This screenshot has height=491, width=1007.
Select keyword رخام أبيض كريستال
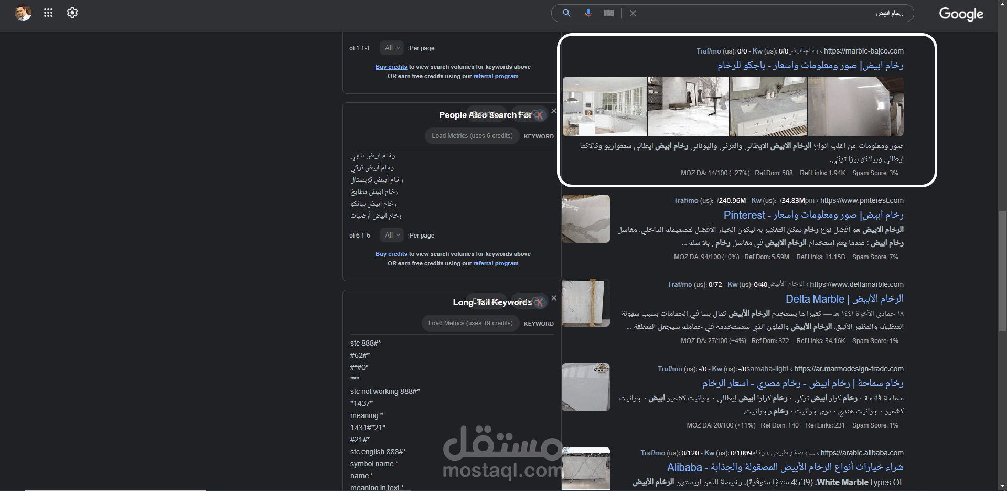pos(377,179)
